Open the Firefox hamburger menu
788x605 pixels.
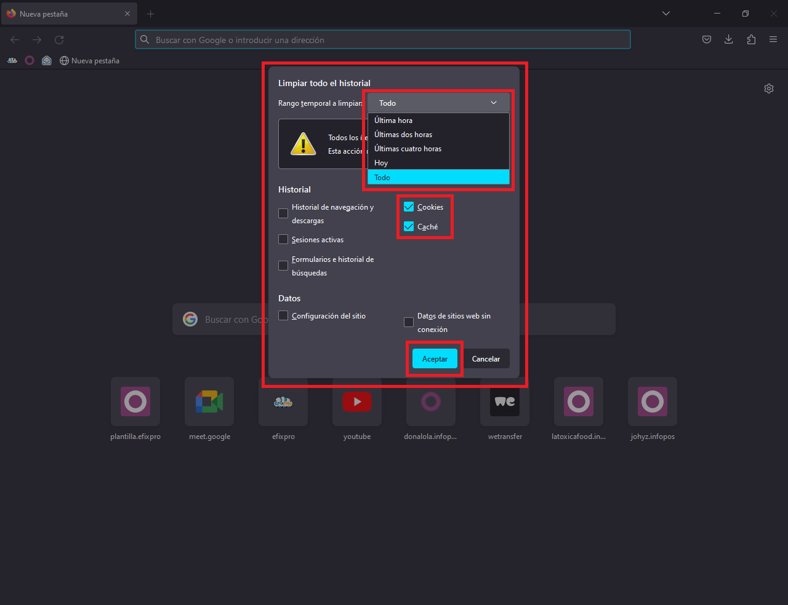(x=773, y=40)
